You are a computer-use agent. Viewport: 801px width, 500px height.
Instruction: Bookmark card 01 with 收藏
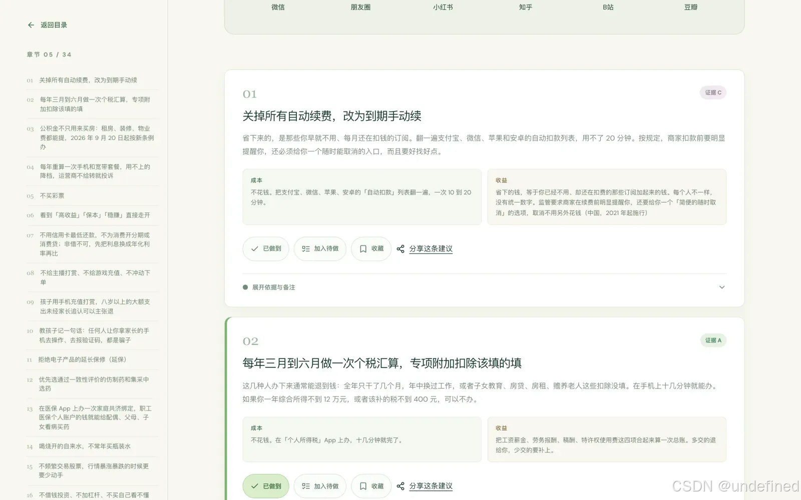(x=371, y=248)
